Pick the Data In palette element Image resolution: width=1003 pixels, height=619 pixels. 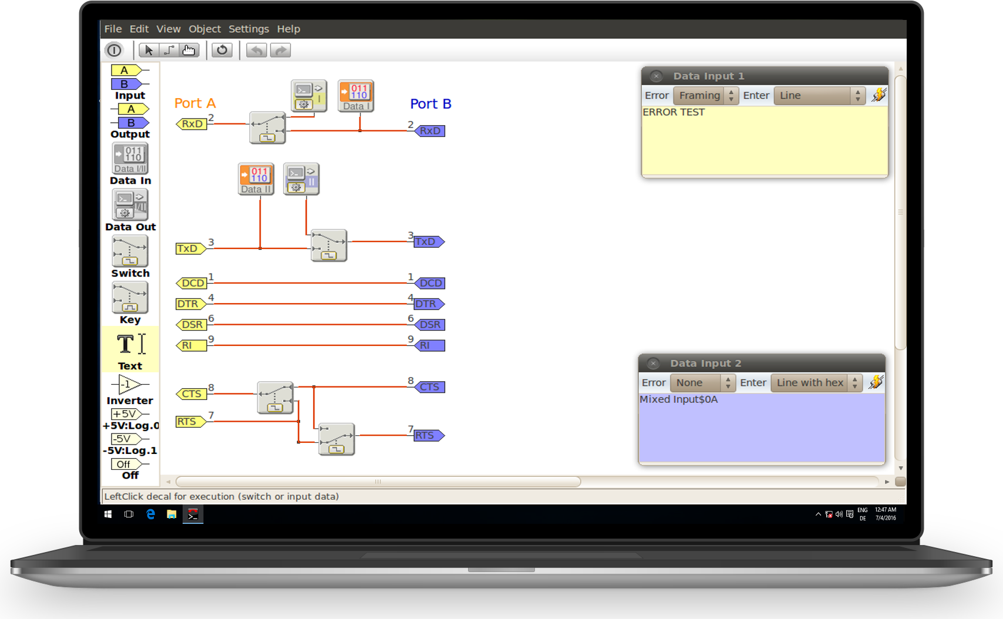point(130,159)
